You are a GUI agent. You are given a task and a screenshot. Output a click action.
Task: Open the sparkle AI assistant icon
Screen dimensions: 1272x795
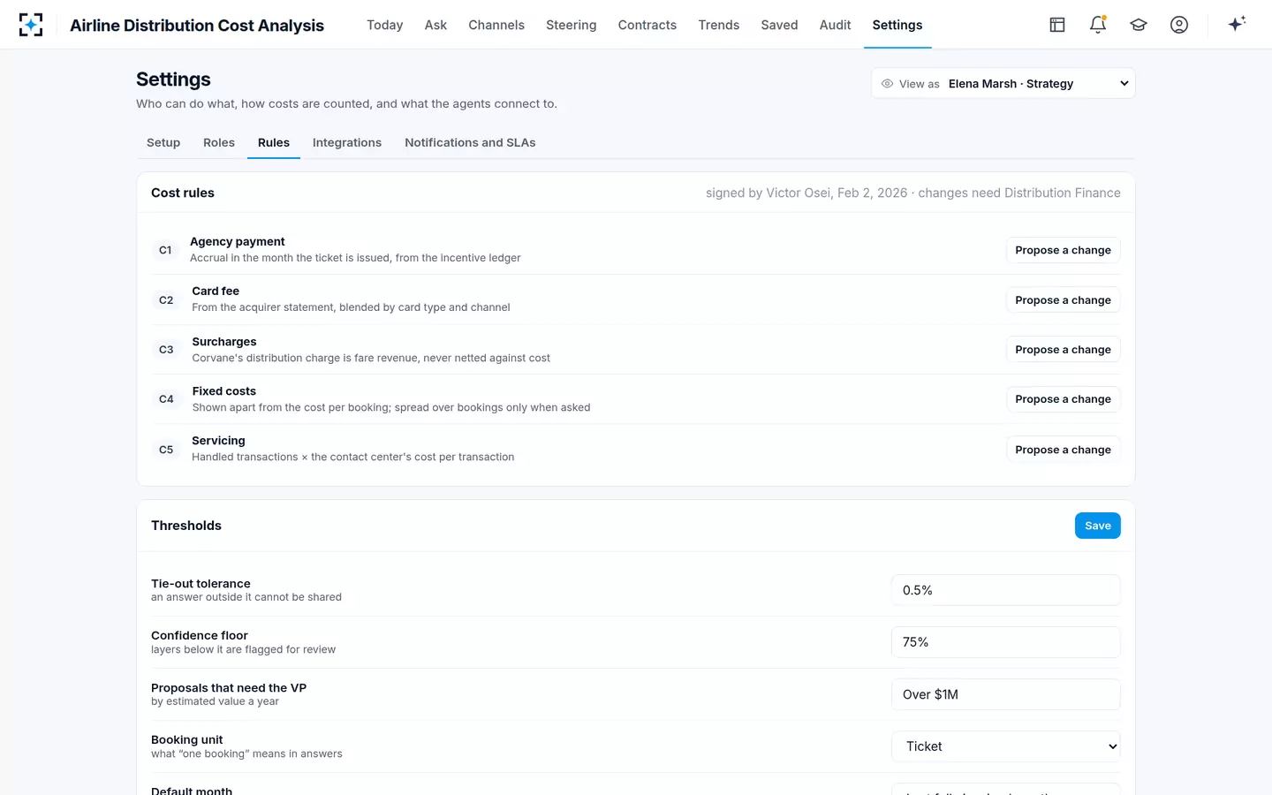click(1237, 24)
